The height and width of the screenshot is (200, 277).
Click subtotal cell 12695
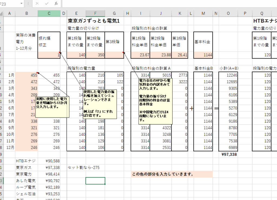click(228, 82)
